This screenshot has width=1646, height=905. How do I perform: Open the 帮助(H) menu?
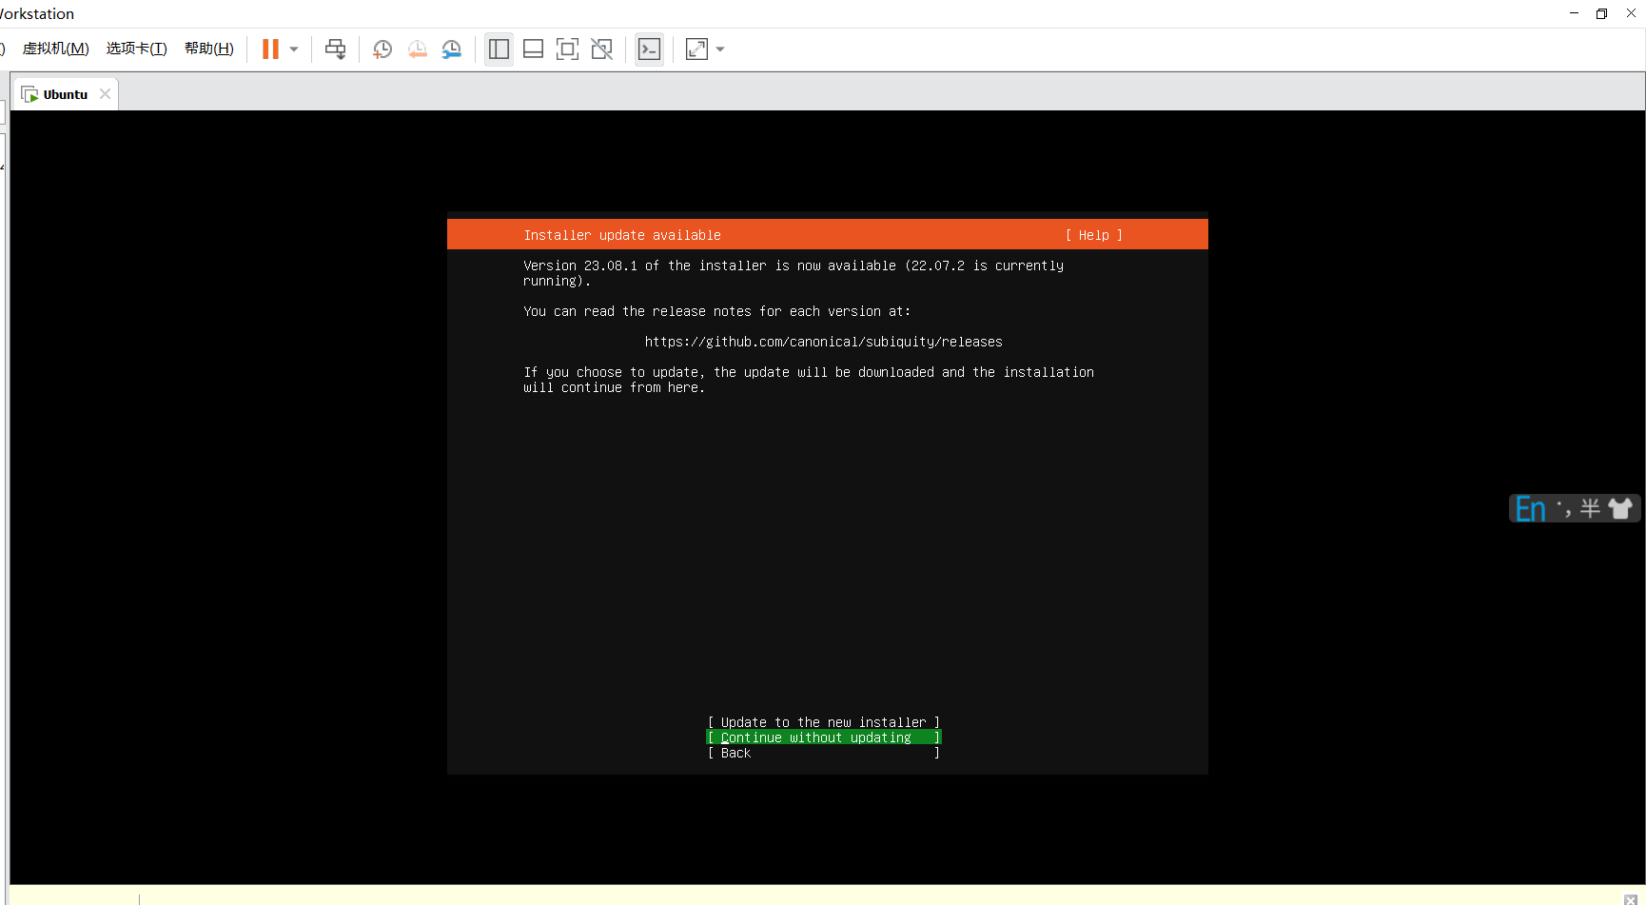209,49
